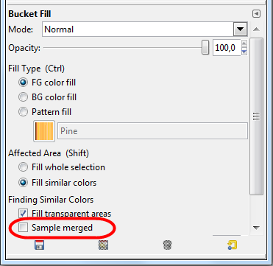This screenshot has width=273, height=266.
Task: Restore tool preset icon
Action: [103, 245]
